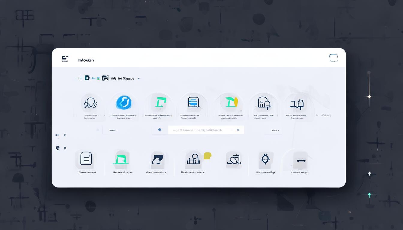Click the 'Yoon' button right of search
The image size is (403, 230).
275,130
